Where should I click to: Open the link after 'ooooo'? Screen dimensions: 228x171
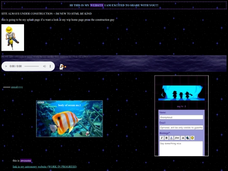coord(17,87)
